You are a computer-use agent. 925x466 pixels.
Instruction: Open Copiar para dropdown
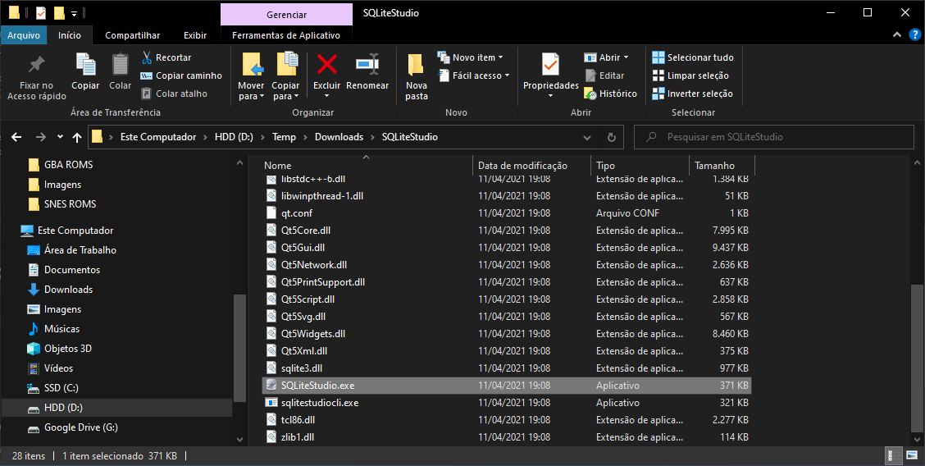[285, 91]
